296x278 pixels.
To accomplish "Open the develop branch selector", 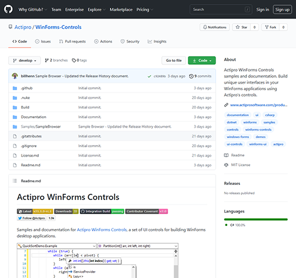I will click(24, 61).
